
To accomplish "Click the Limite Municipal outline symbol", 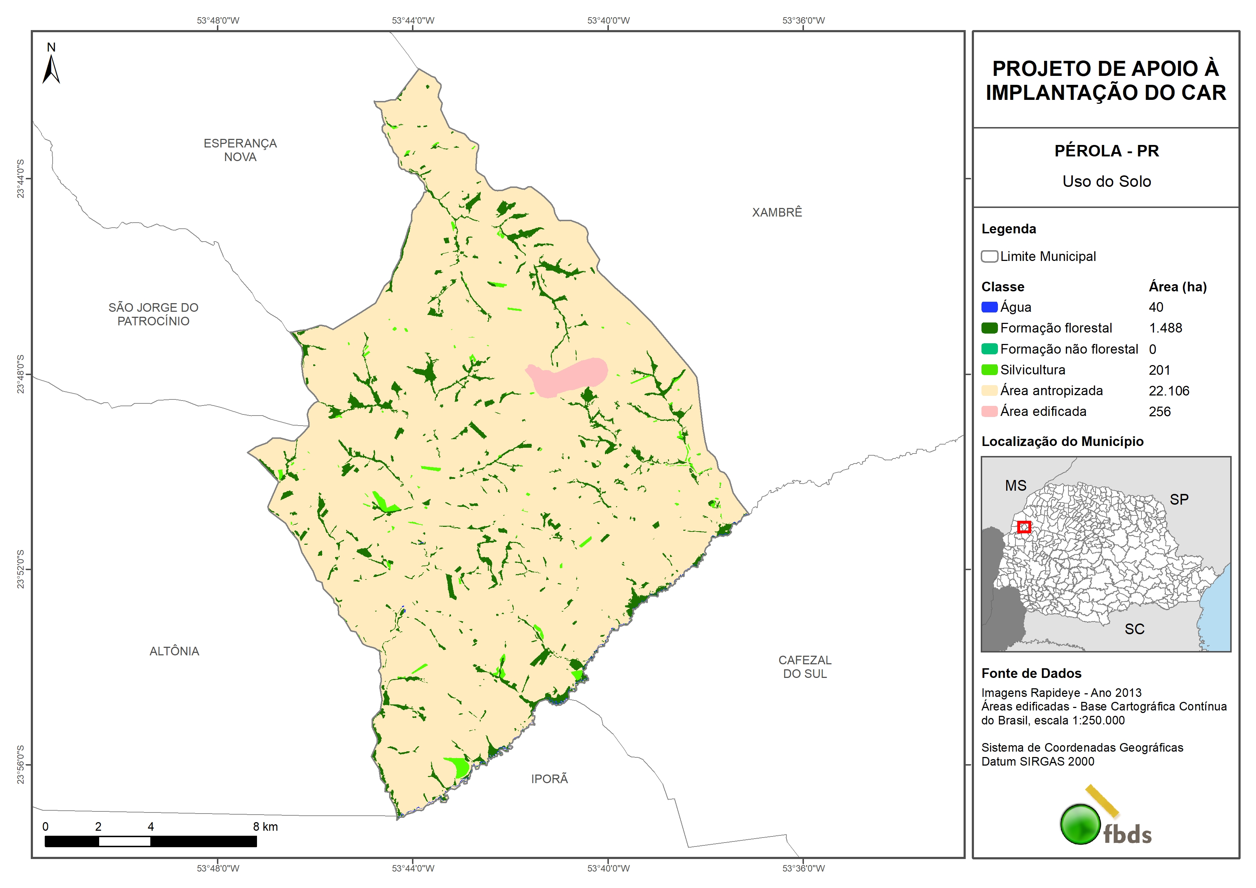I will coord(989,257).
